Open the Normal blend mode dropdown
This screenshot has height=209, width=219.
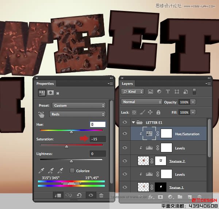point(142,102)
